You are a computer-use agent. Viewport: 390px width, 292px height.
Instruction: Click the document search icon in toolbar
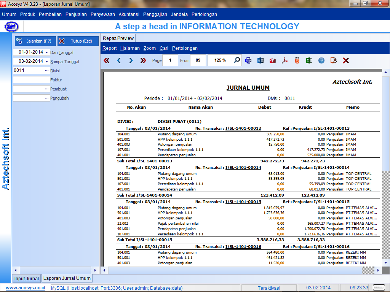pyautogui.click(x=334, y=60)
